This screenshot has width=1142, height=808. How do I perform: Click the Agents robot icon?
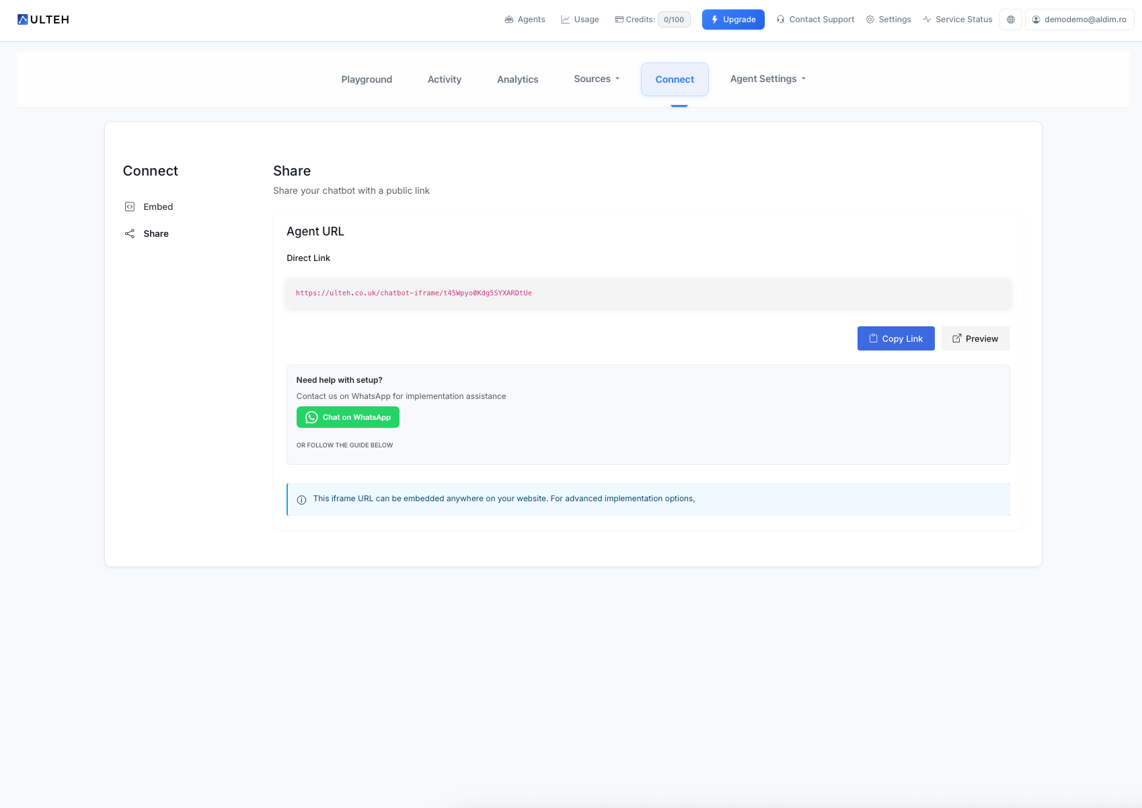coord(509,20)
